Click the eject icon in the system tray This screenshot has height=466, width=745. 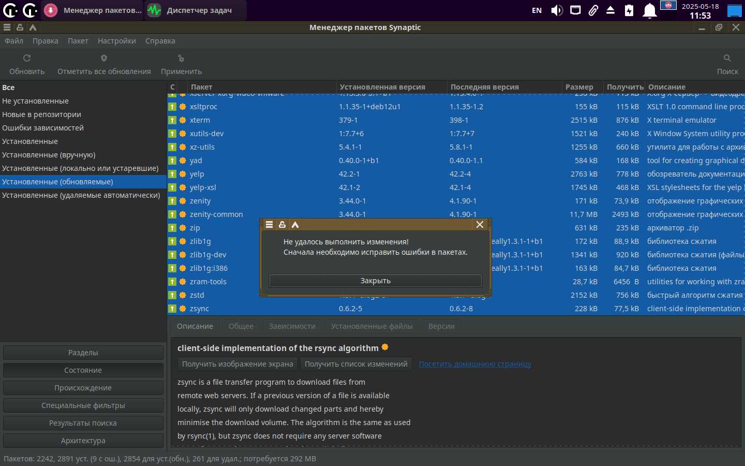tap(610, 10)
